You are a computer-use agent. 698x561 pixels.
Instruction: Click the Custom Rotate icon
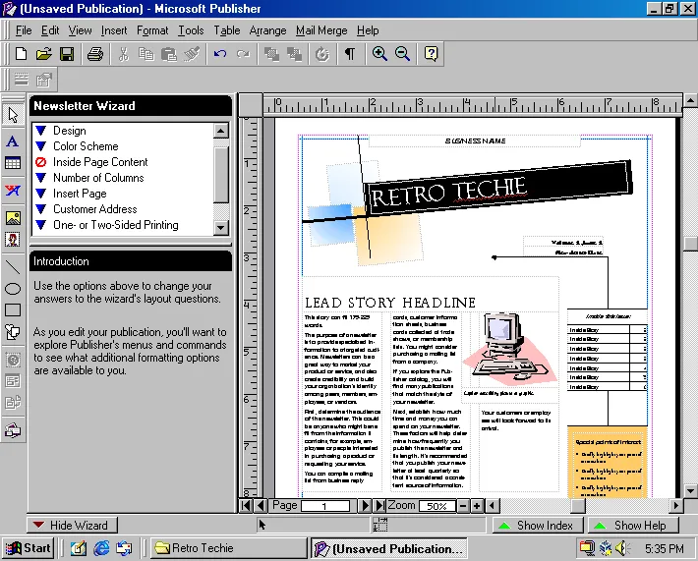tap(321, 54)
